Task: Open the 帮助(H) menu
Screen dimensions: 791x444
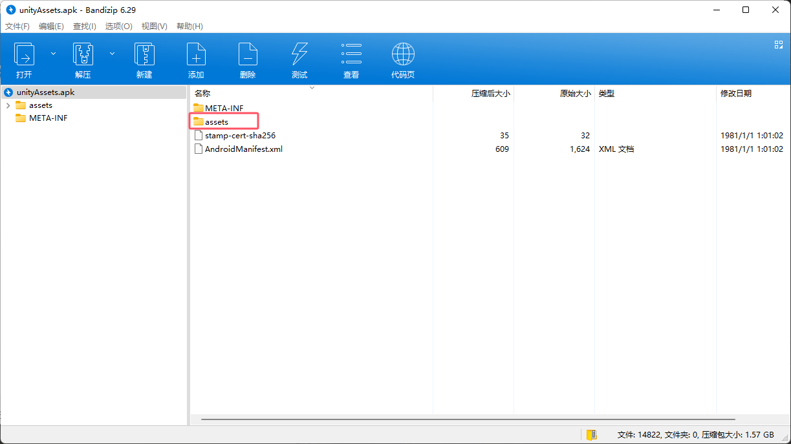Action: (190, 26)
